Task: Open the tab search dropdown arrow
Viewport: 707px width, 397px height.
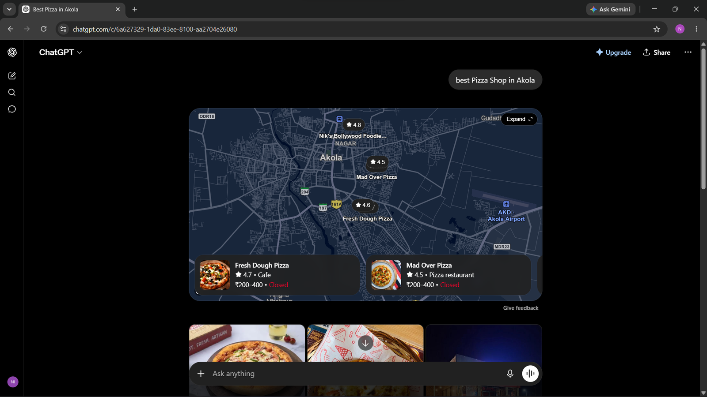Action: (x=9, y=9)
